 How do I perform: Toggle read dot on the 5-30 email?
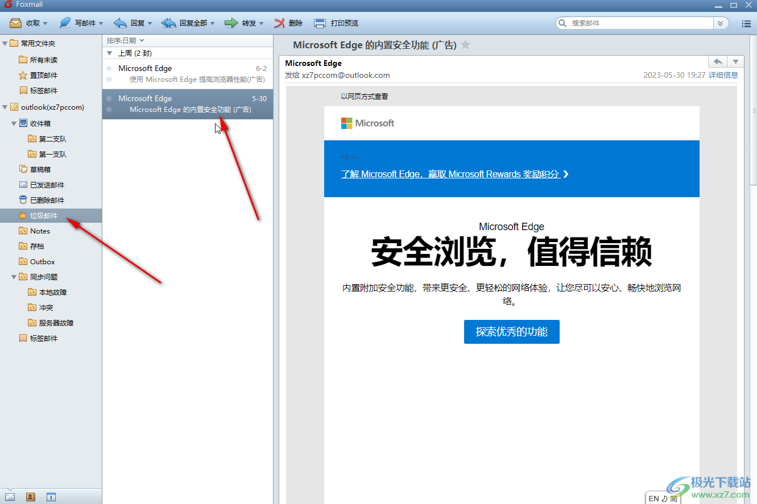pos(109,98)
